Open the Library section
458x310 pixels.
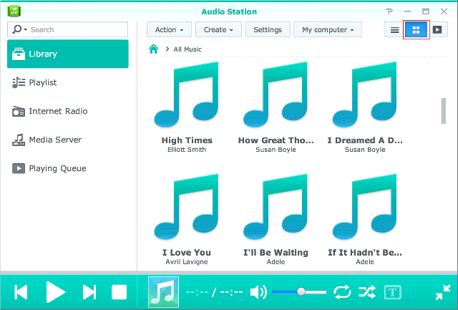tap(68, 54)
